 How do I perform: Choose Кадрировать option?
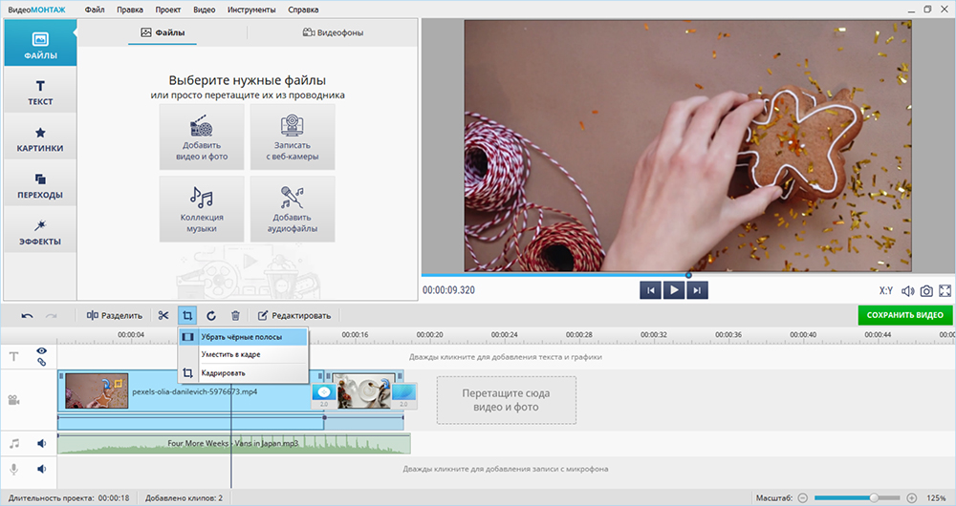pyautogui.click(x=243, y=372)
